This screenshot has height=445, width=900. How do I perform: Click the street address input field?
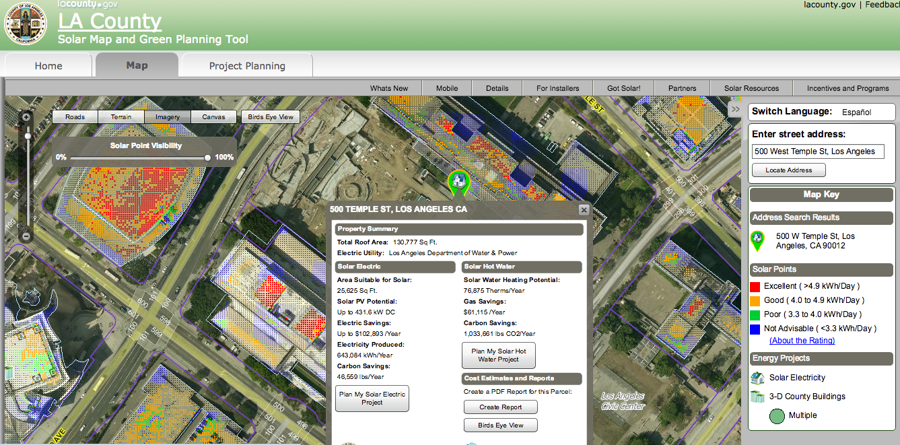click(x=818, y=151)
